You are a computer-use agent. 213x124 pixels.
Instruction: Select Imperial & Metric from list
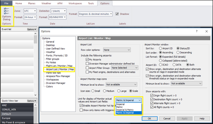tap(125, 110)
